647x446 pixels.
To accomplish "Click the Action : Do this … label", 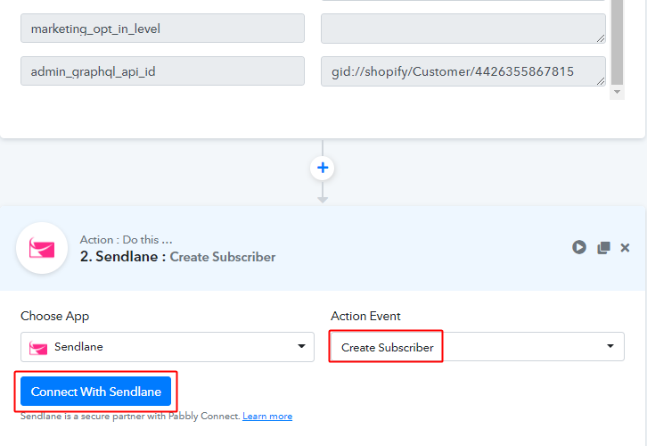I will [126, 240].
